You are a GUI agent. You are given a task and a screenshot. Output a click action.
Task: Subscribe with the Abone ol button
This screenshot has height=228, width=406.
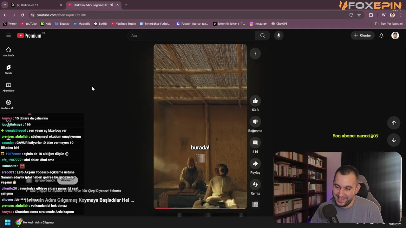67,180
